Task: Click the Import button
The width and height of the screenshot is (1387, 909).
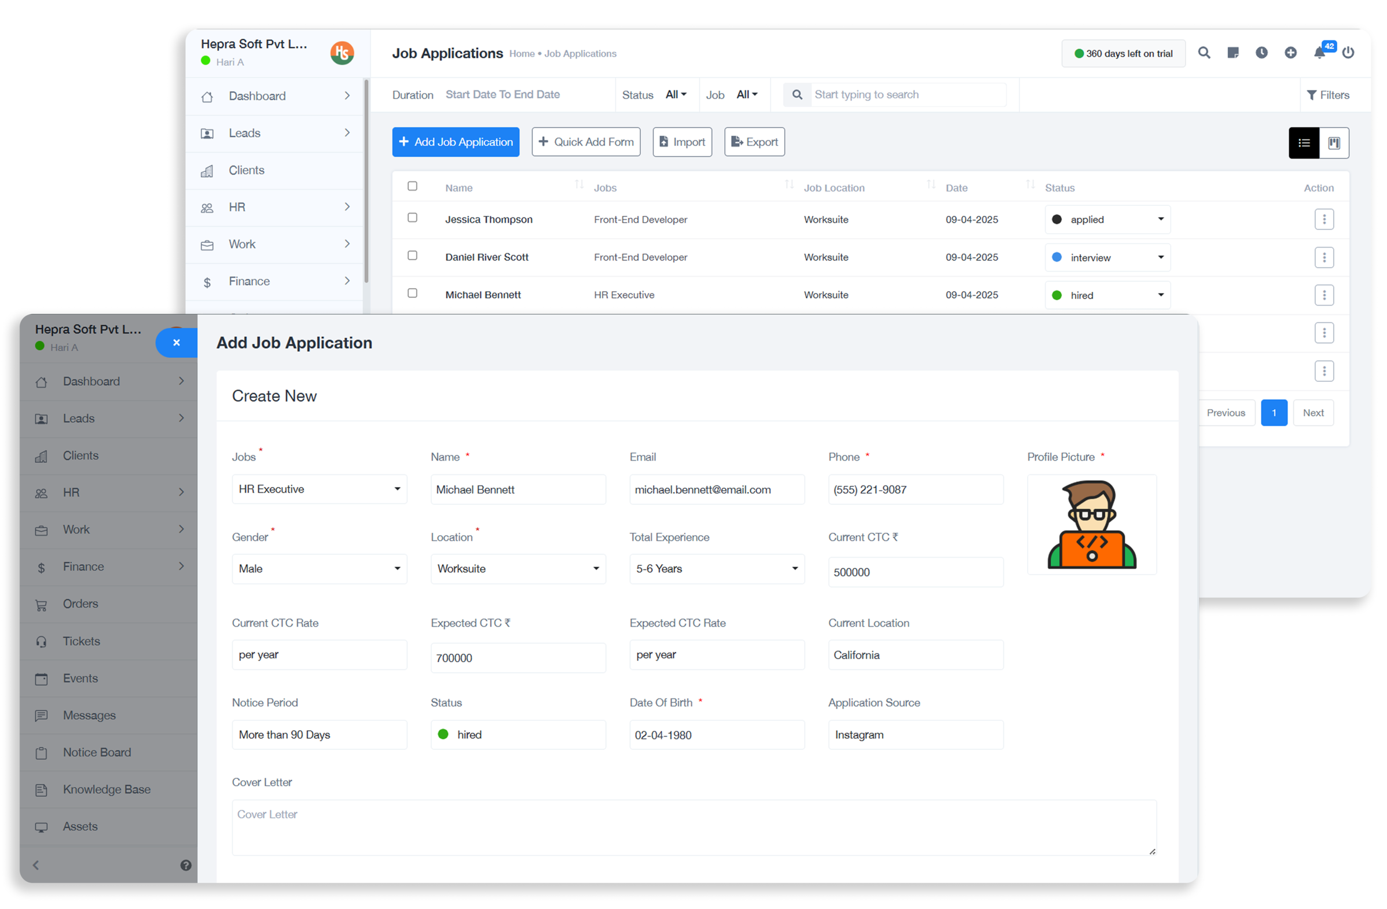Action: pyautogui.click(x=682, y=142)
